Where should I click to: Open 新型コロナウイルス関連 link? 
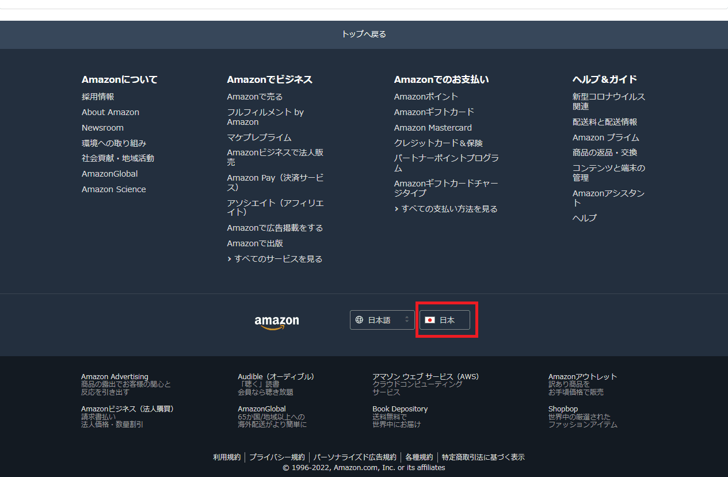pyautogui.click(x=609, y=101)
